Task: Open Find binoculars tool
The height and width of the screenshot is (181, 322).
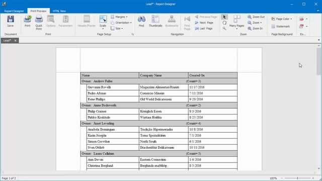Action: click(x=141, y=21)
